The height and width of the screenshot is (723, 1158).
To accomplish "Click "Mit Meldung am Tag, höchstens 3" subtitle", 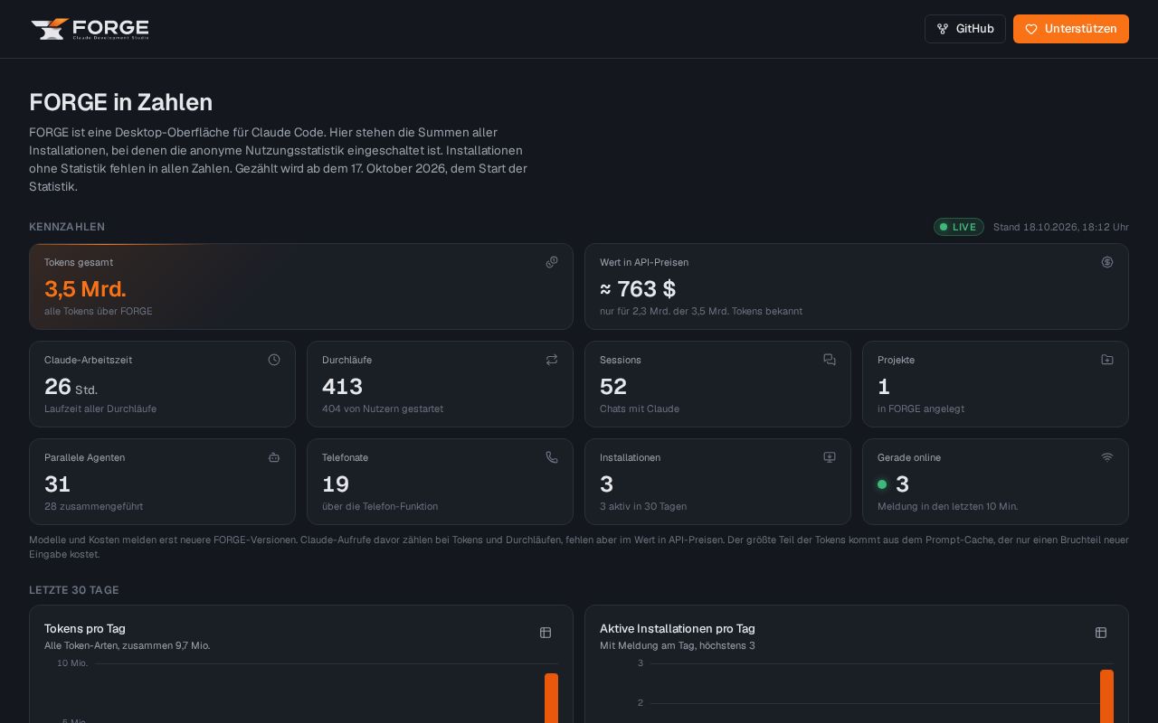I will click(678, 645).
